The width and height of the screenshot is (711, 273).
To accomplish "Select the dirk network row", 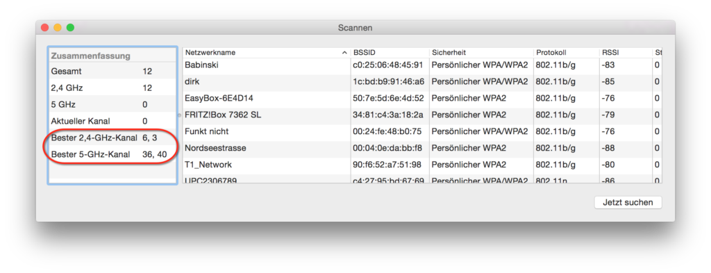I will coord(421,82).
